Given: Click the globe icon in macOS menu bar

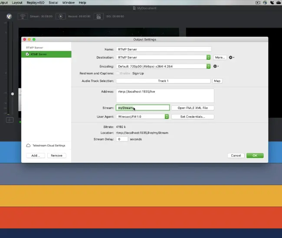Looking at the screenshot, I should click(265, 3).
